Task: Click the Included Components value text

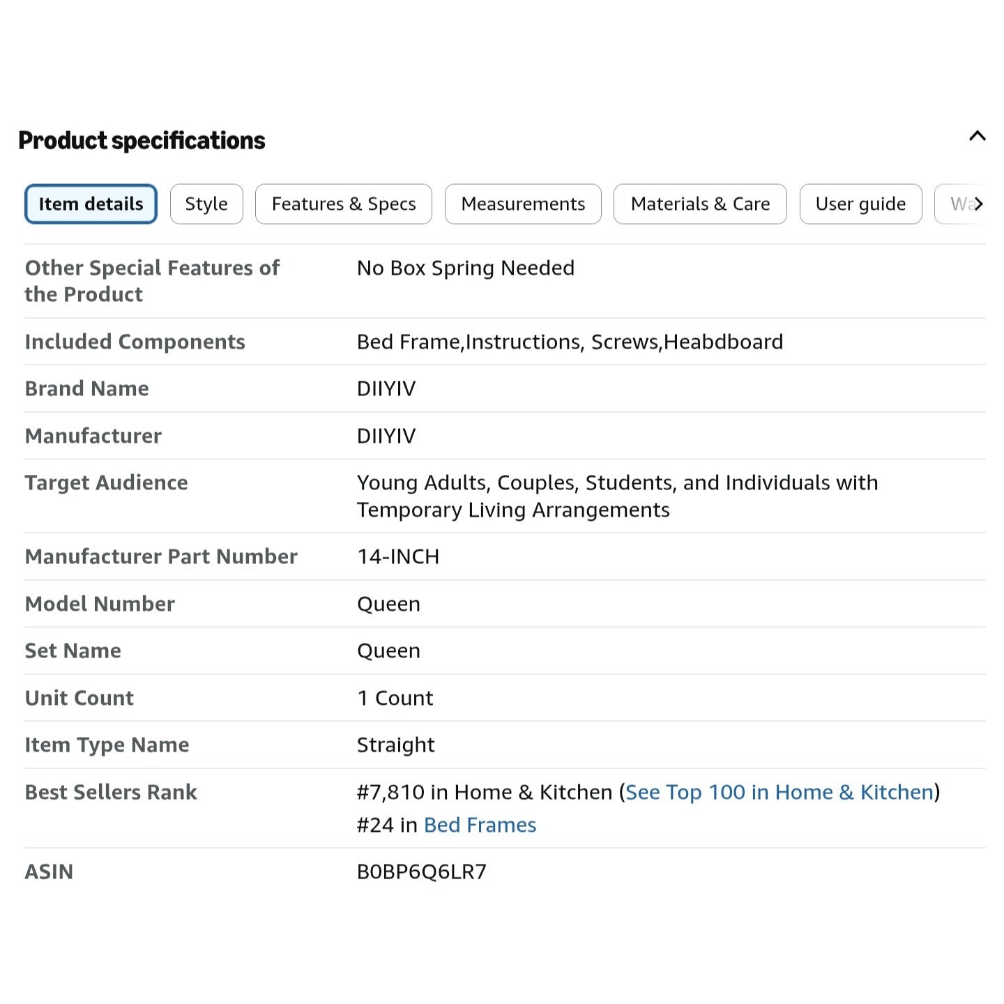Action: click(x=570, y=342)
